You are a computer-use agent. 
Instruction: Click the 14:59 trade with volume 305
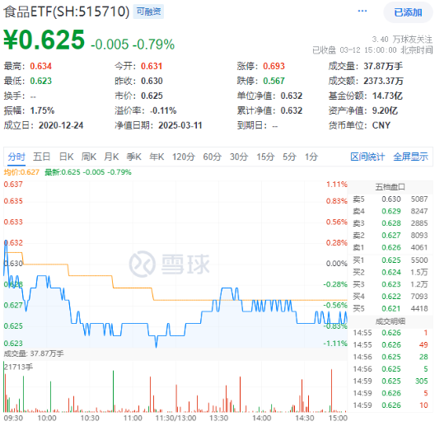tap(391, 382)
